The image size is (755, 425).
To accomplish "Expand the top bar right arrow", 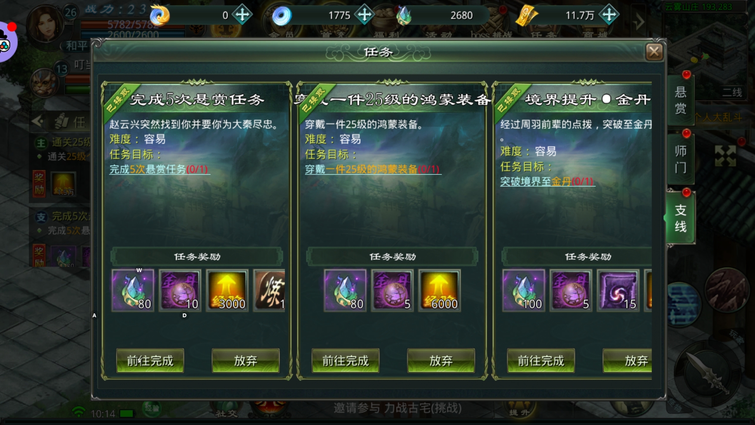I will (x=638, y=21).
